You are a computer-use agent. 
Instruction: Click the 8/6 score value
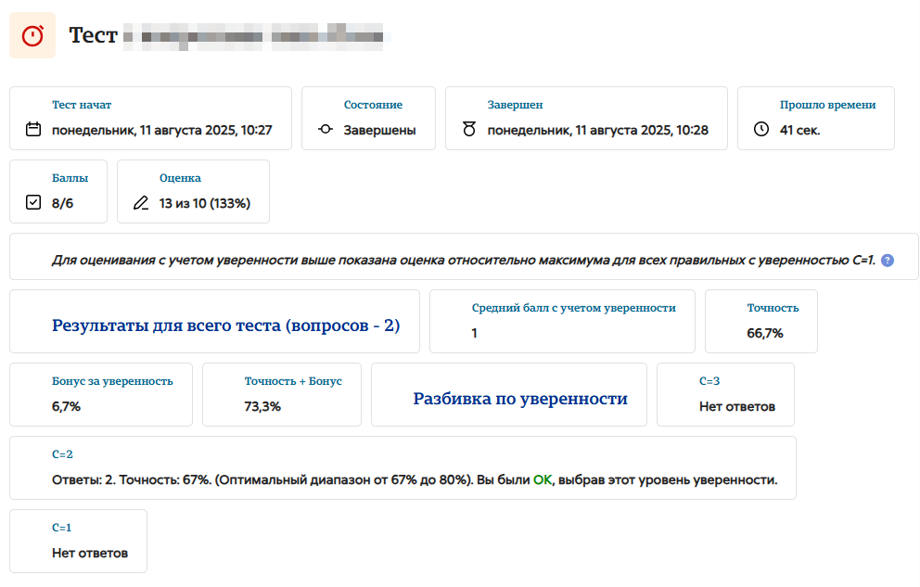pos(62,203)
